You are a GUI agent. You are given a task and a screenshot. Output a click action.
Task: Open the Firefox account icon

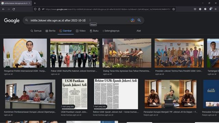pyautogui.click(x=200, y=9)
